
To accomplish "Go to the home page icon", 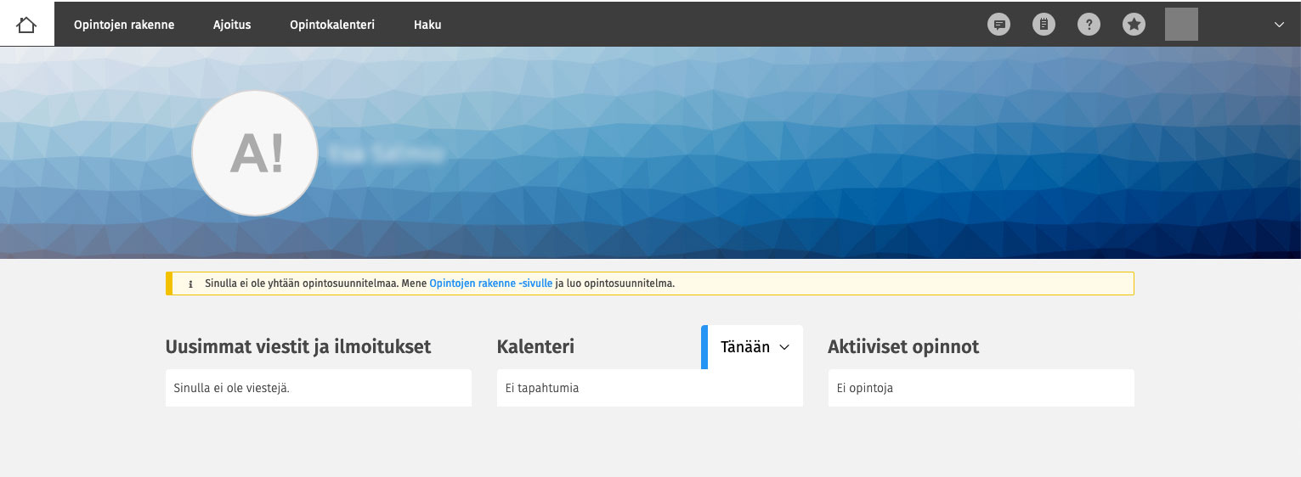I will [x=26, y=25].
